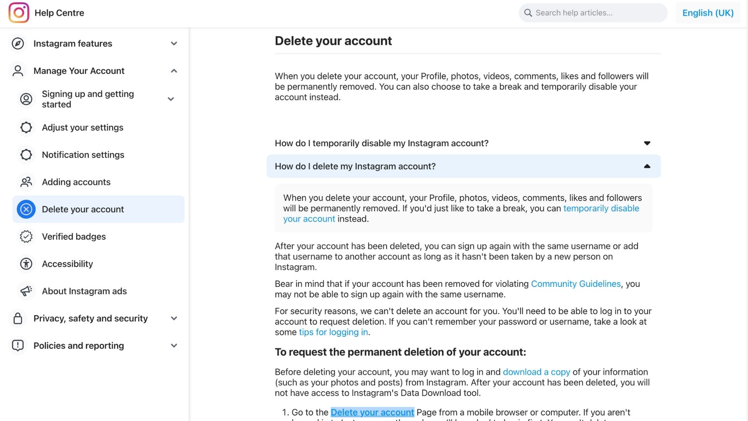This screenshot has width=748, height=421.
Task: Click the Accessibility person icon
Action: click(26, 264)
